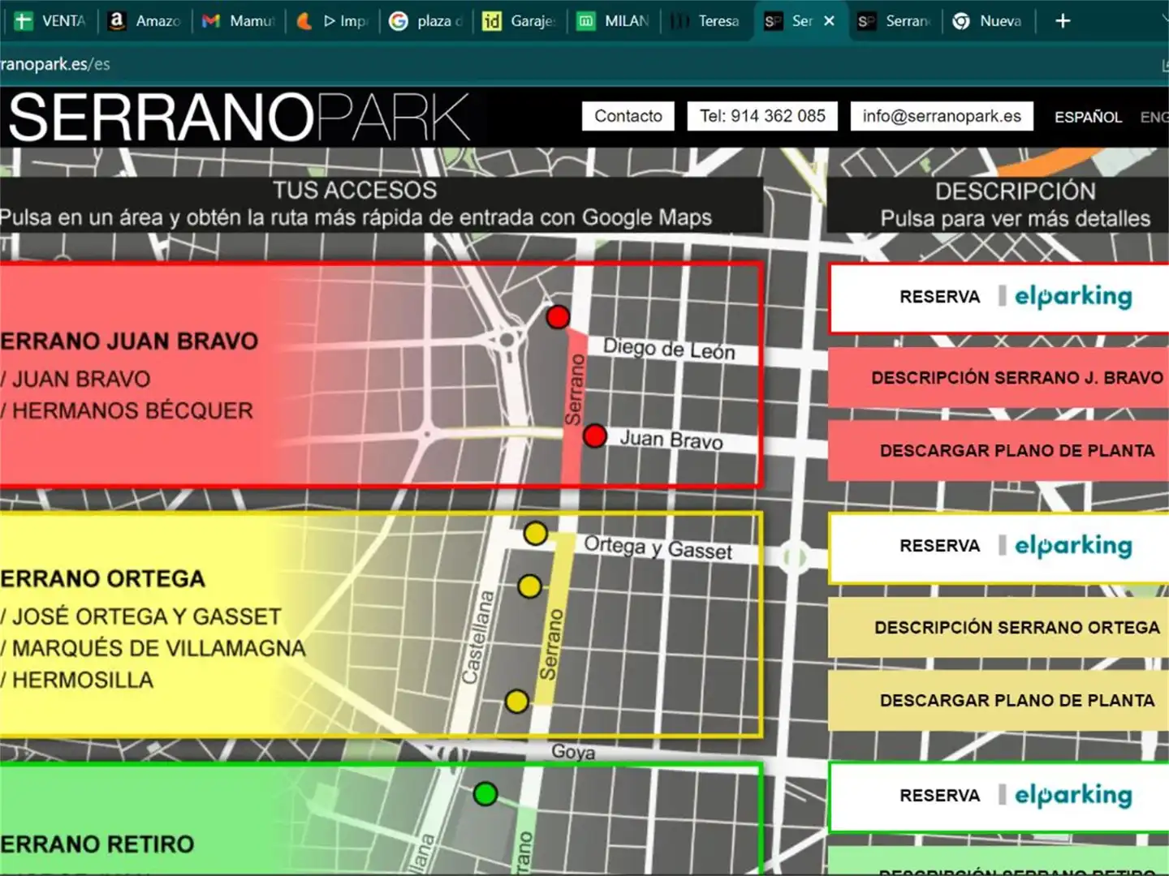Screen dimensions: 1169x876
Task: Switch to the inactive Serran tab
Action: (895, 21)
